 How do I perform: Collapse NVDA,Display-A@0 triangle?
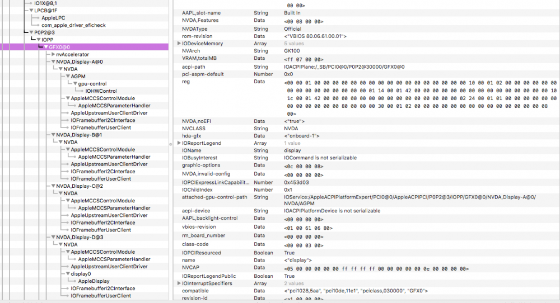53,61
